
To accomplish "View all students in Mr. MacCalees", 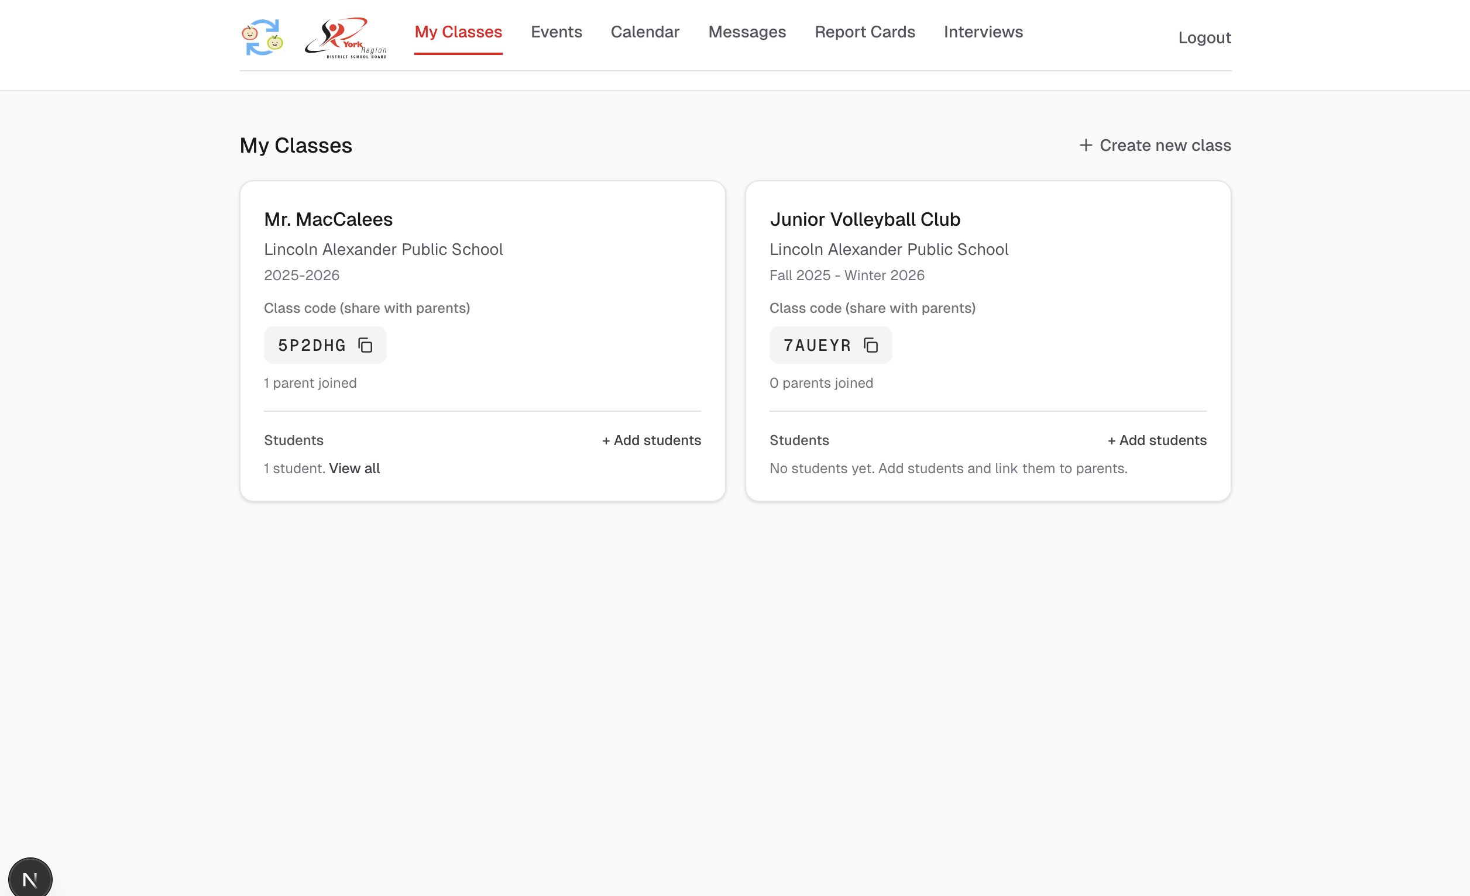I will click(x=354, y=468).
